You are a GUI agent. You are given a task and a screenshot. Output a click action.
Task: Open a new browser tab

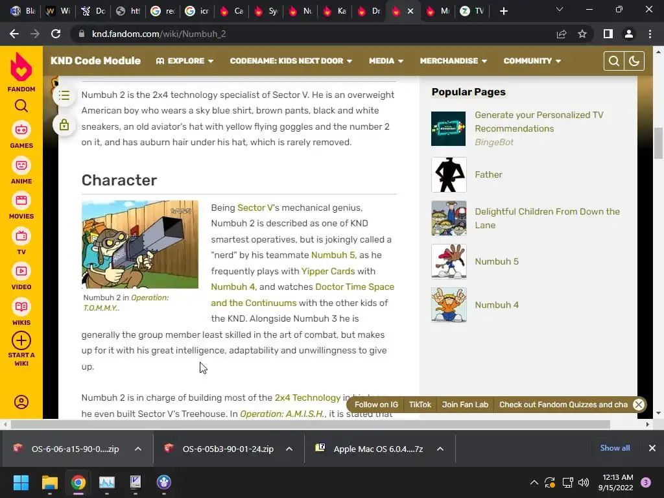coord(503,11)
